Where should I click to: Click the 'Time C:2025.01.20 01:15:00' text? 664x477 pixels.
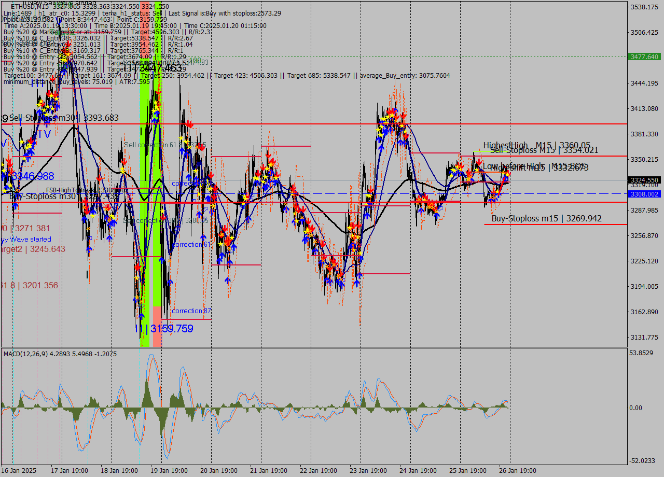pos(226,25)
